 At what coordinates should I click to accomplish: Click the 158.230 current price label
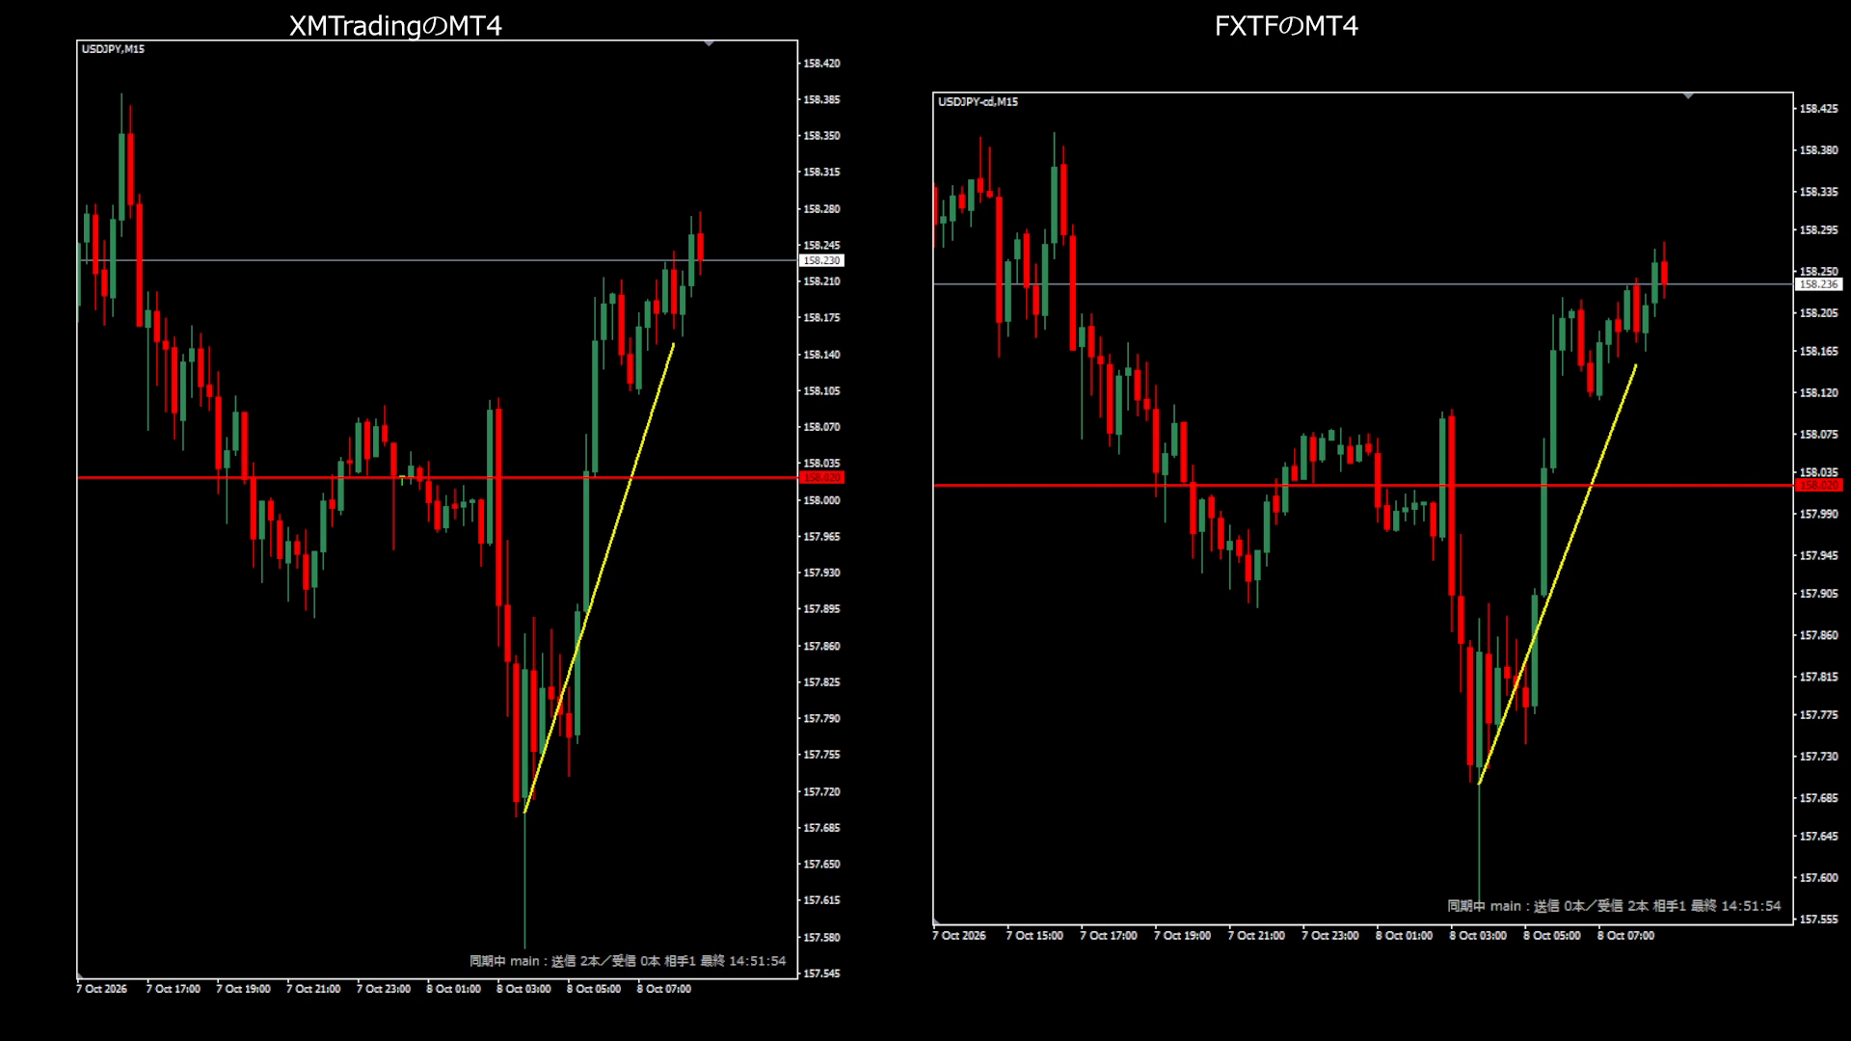click(821, 260)
